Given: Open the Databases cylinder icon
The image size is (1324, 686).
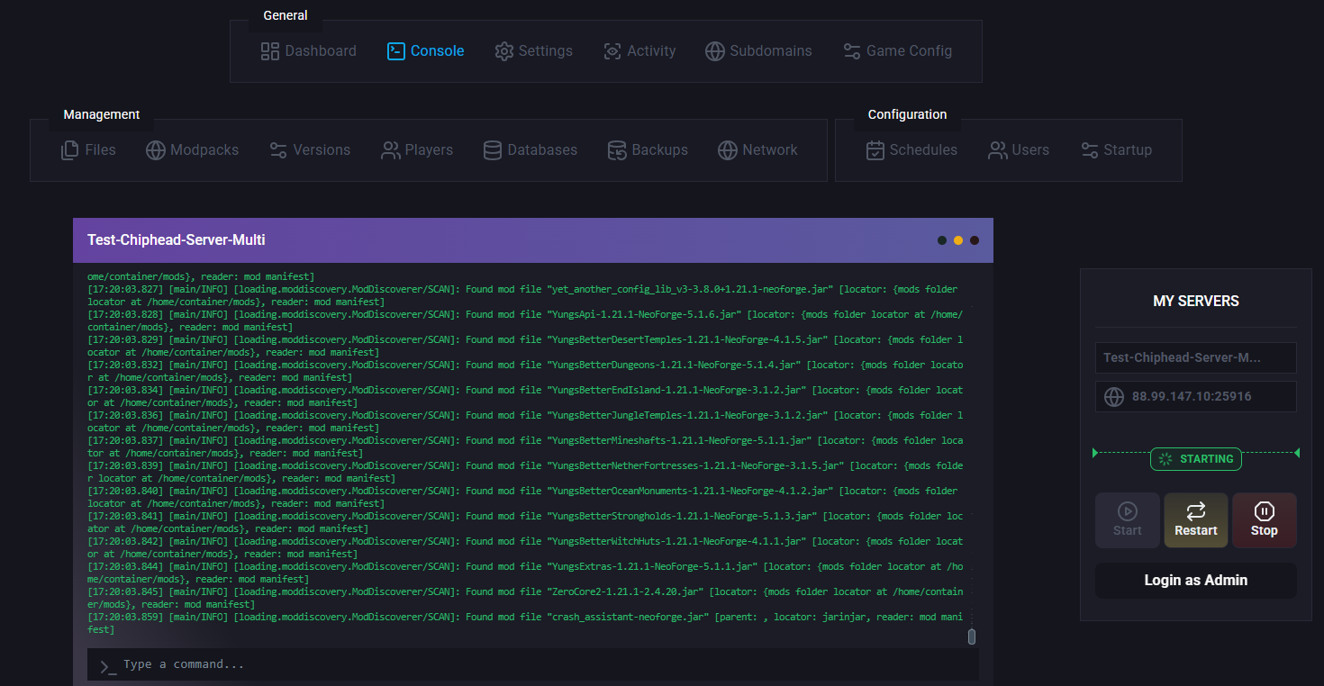Looking at the screenshot, I should coord(493,150).
